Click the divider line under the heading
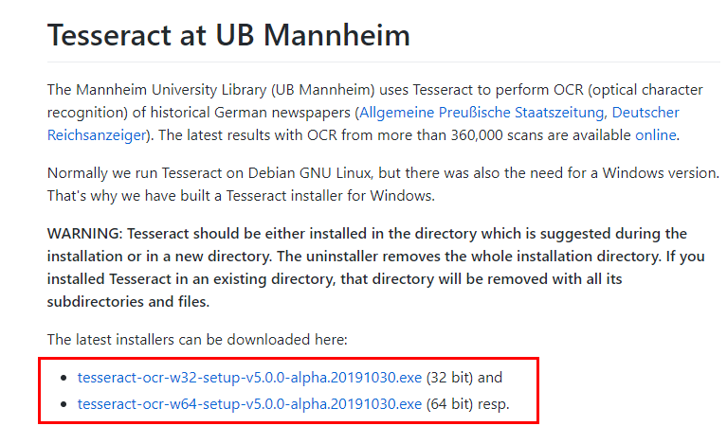 pyautogui.click(x=384, y=62)
